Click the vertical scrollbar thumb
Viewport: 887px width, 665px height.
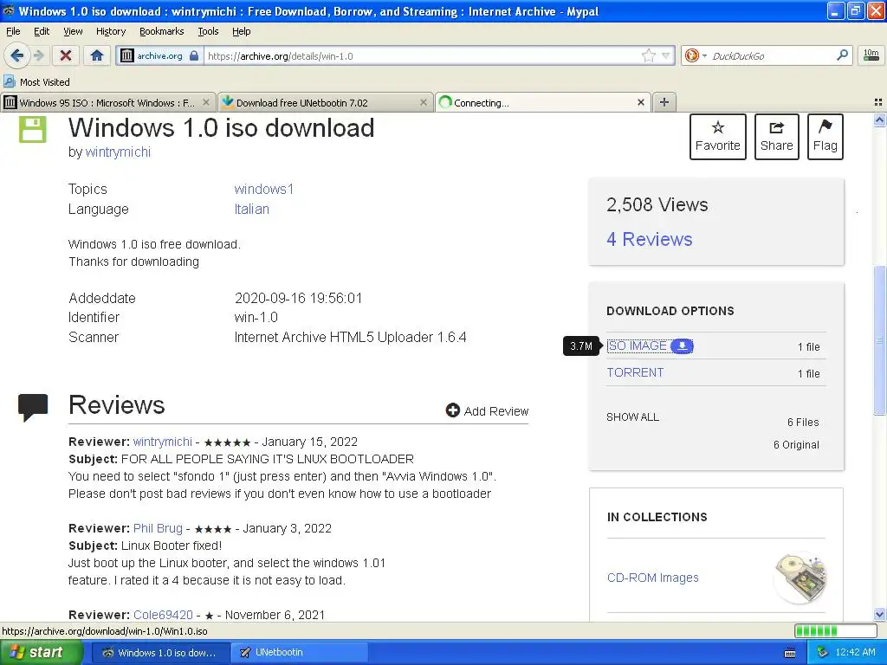879,340
